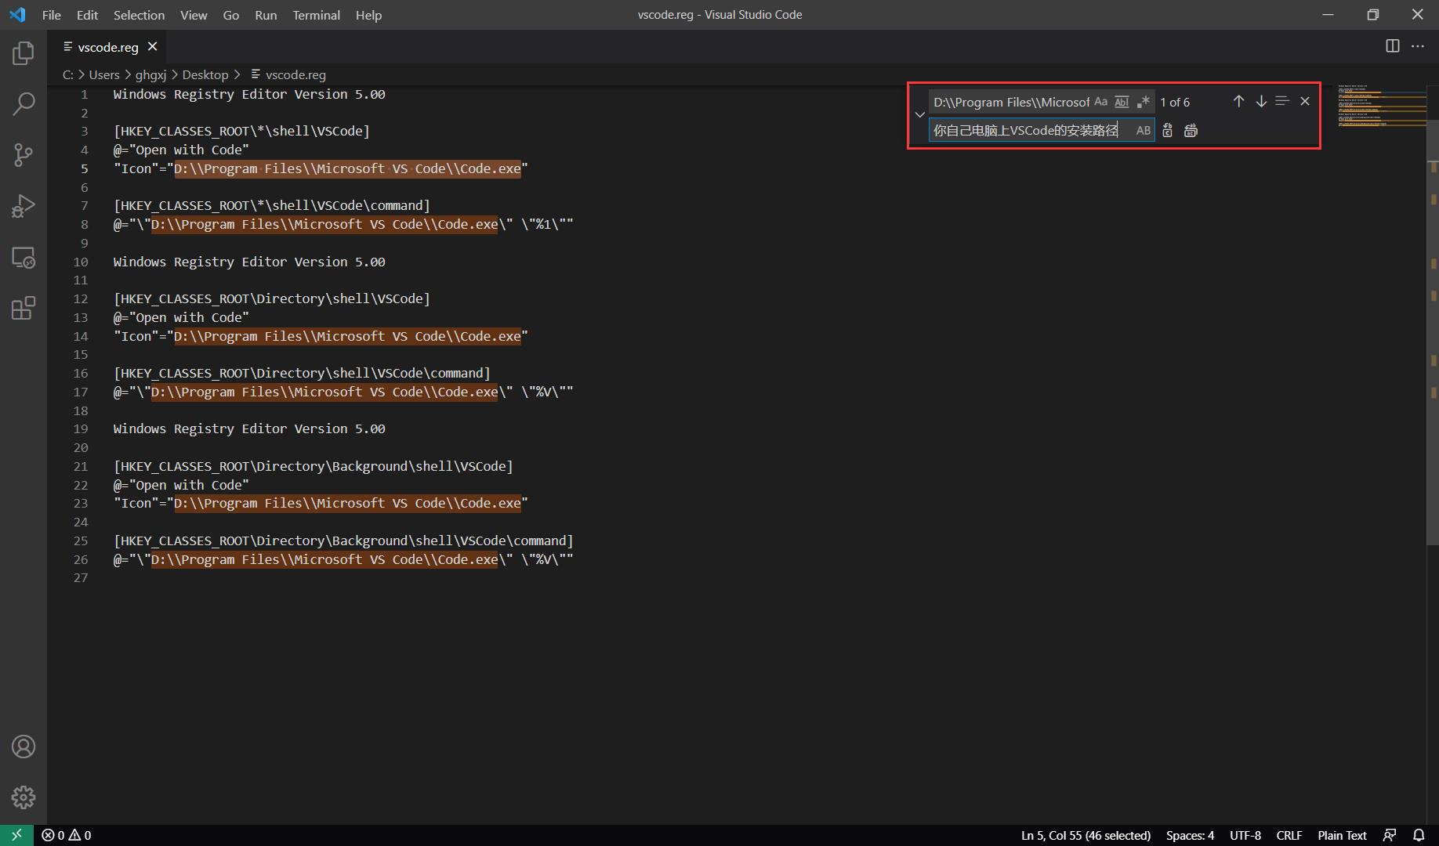Screen dimensions: 1439x846
Task: Toggle Use Regular Expression in find box
Action: click(1144, 102)
